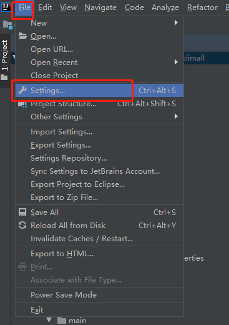The width and height of the screenshot is (229, 325).
Task: Click the Save All floppy disk icon
Action: (22, 212)
